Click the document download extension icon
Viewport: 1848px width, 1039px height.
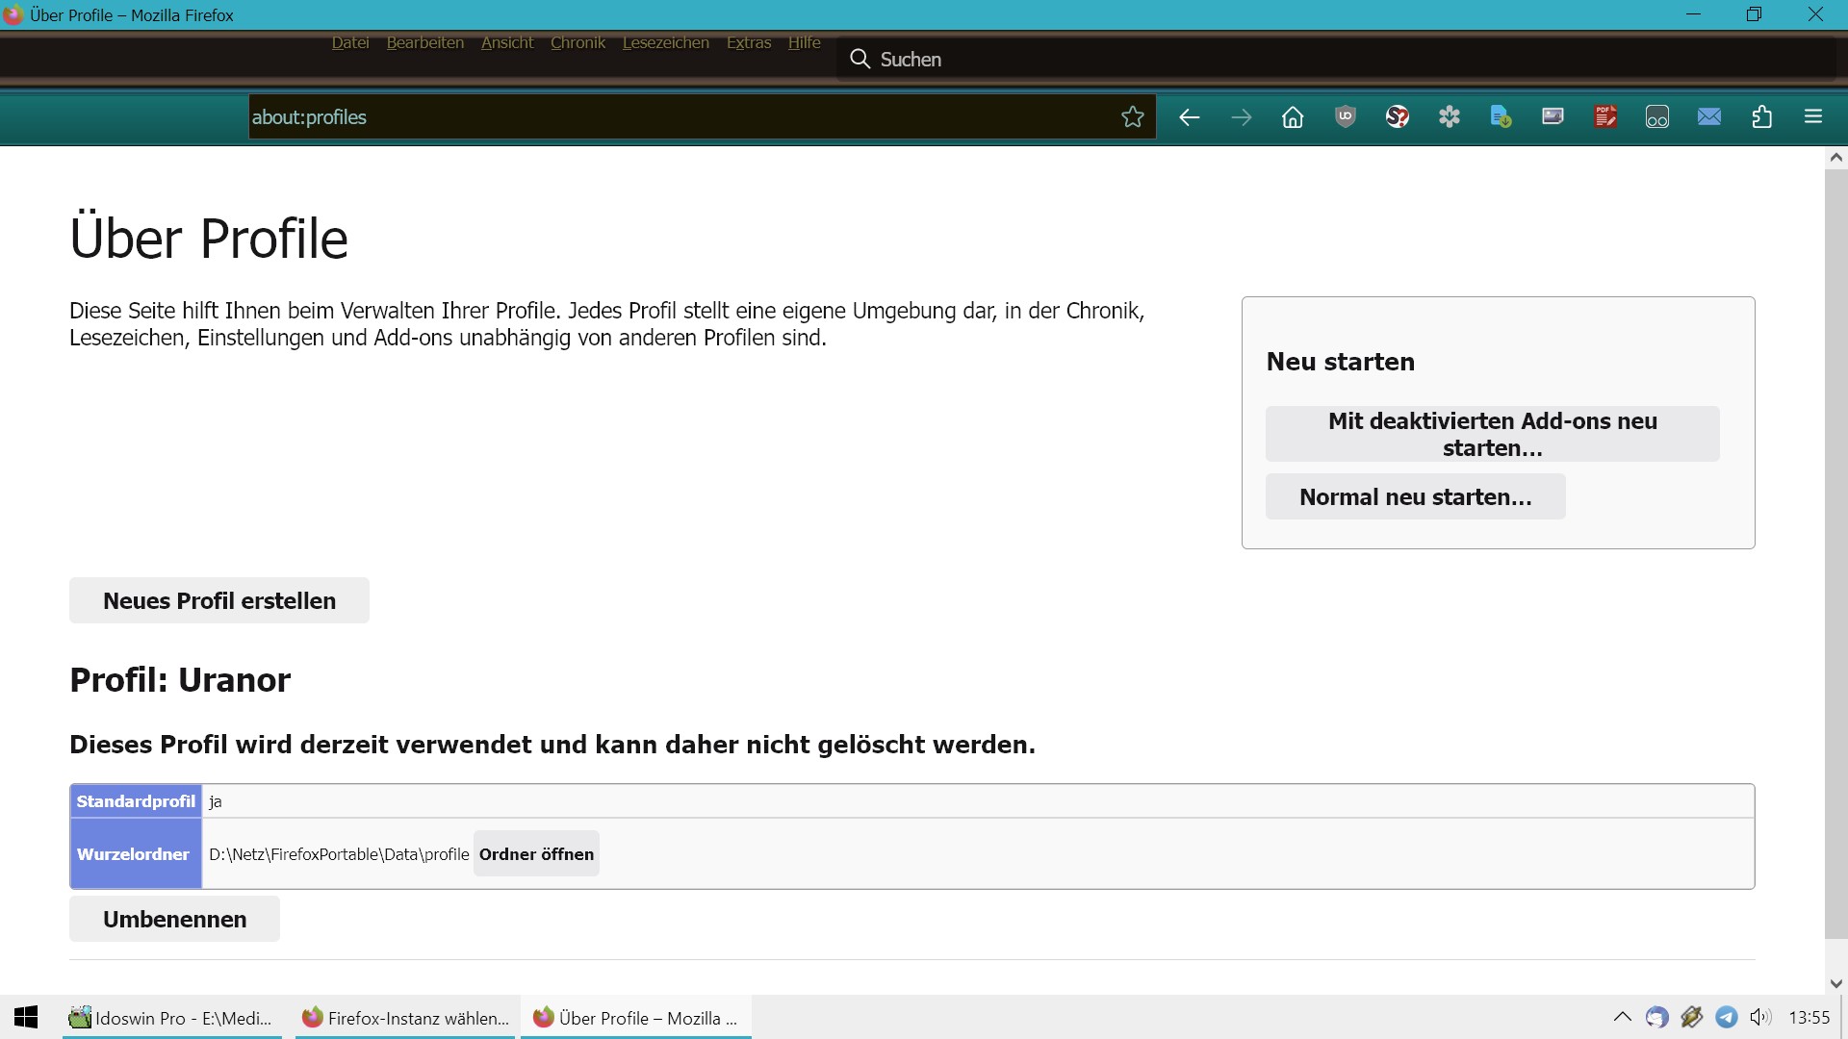point(1501,117)
